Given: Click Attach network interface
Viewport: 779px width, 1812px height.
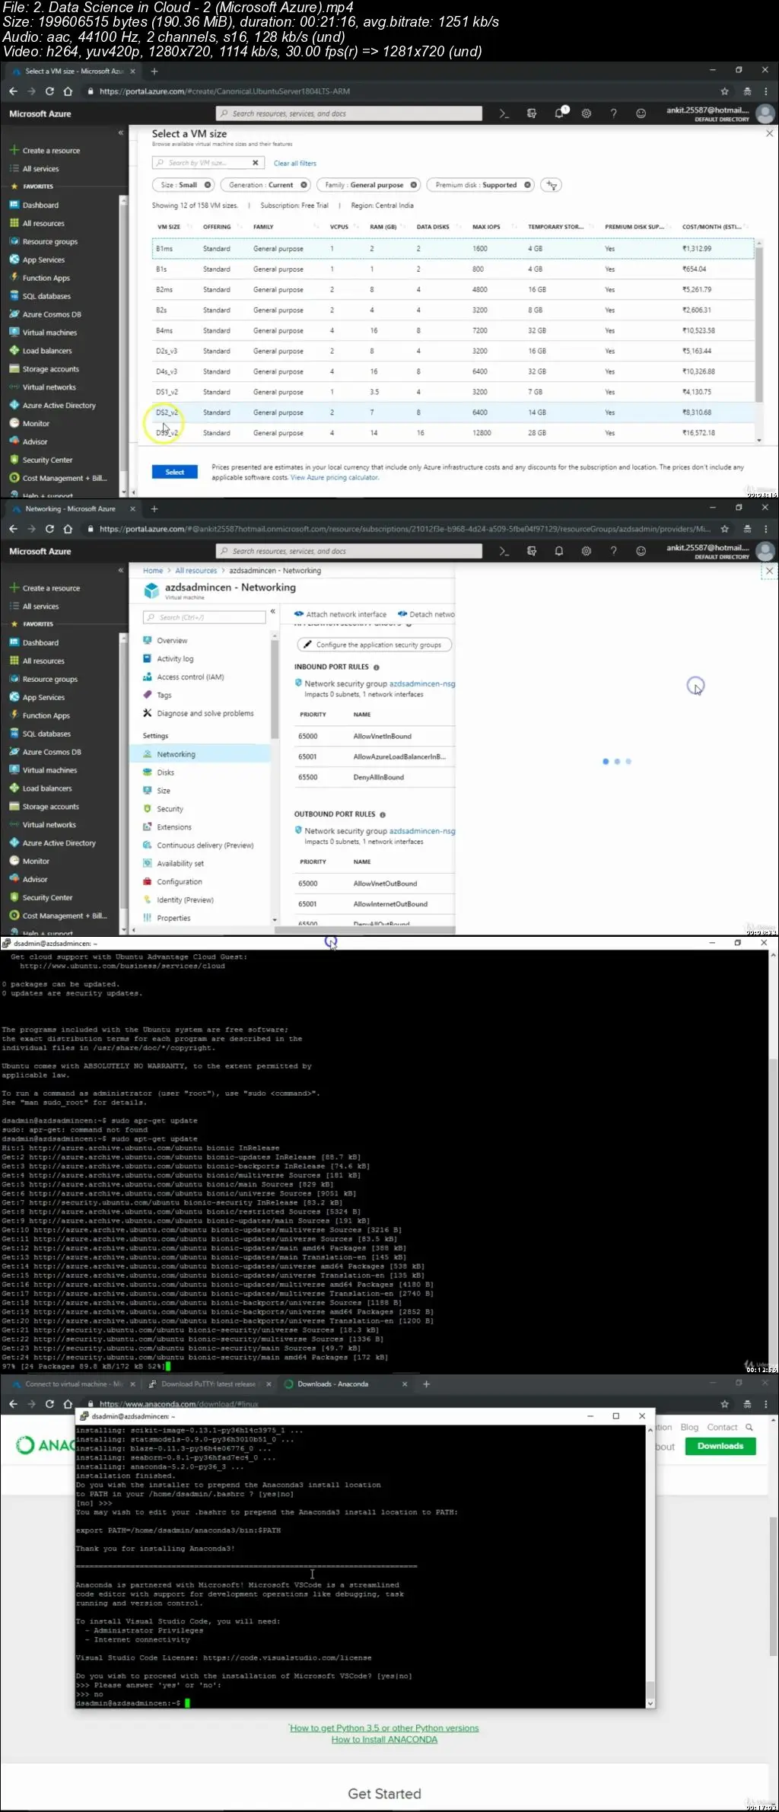Looking at the screenshot, I should (x=341, y=614).
